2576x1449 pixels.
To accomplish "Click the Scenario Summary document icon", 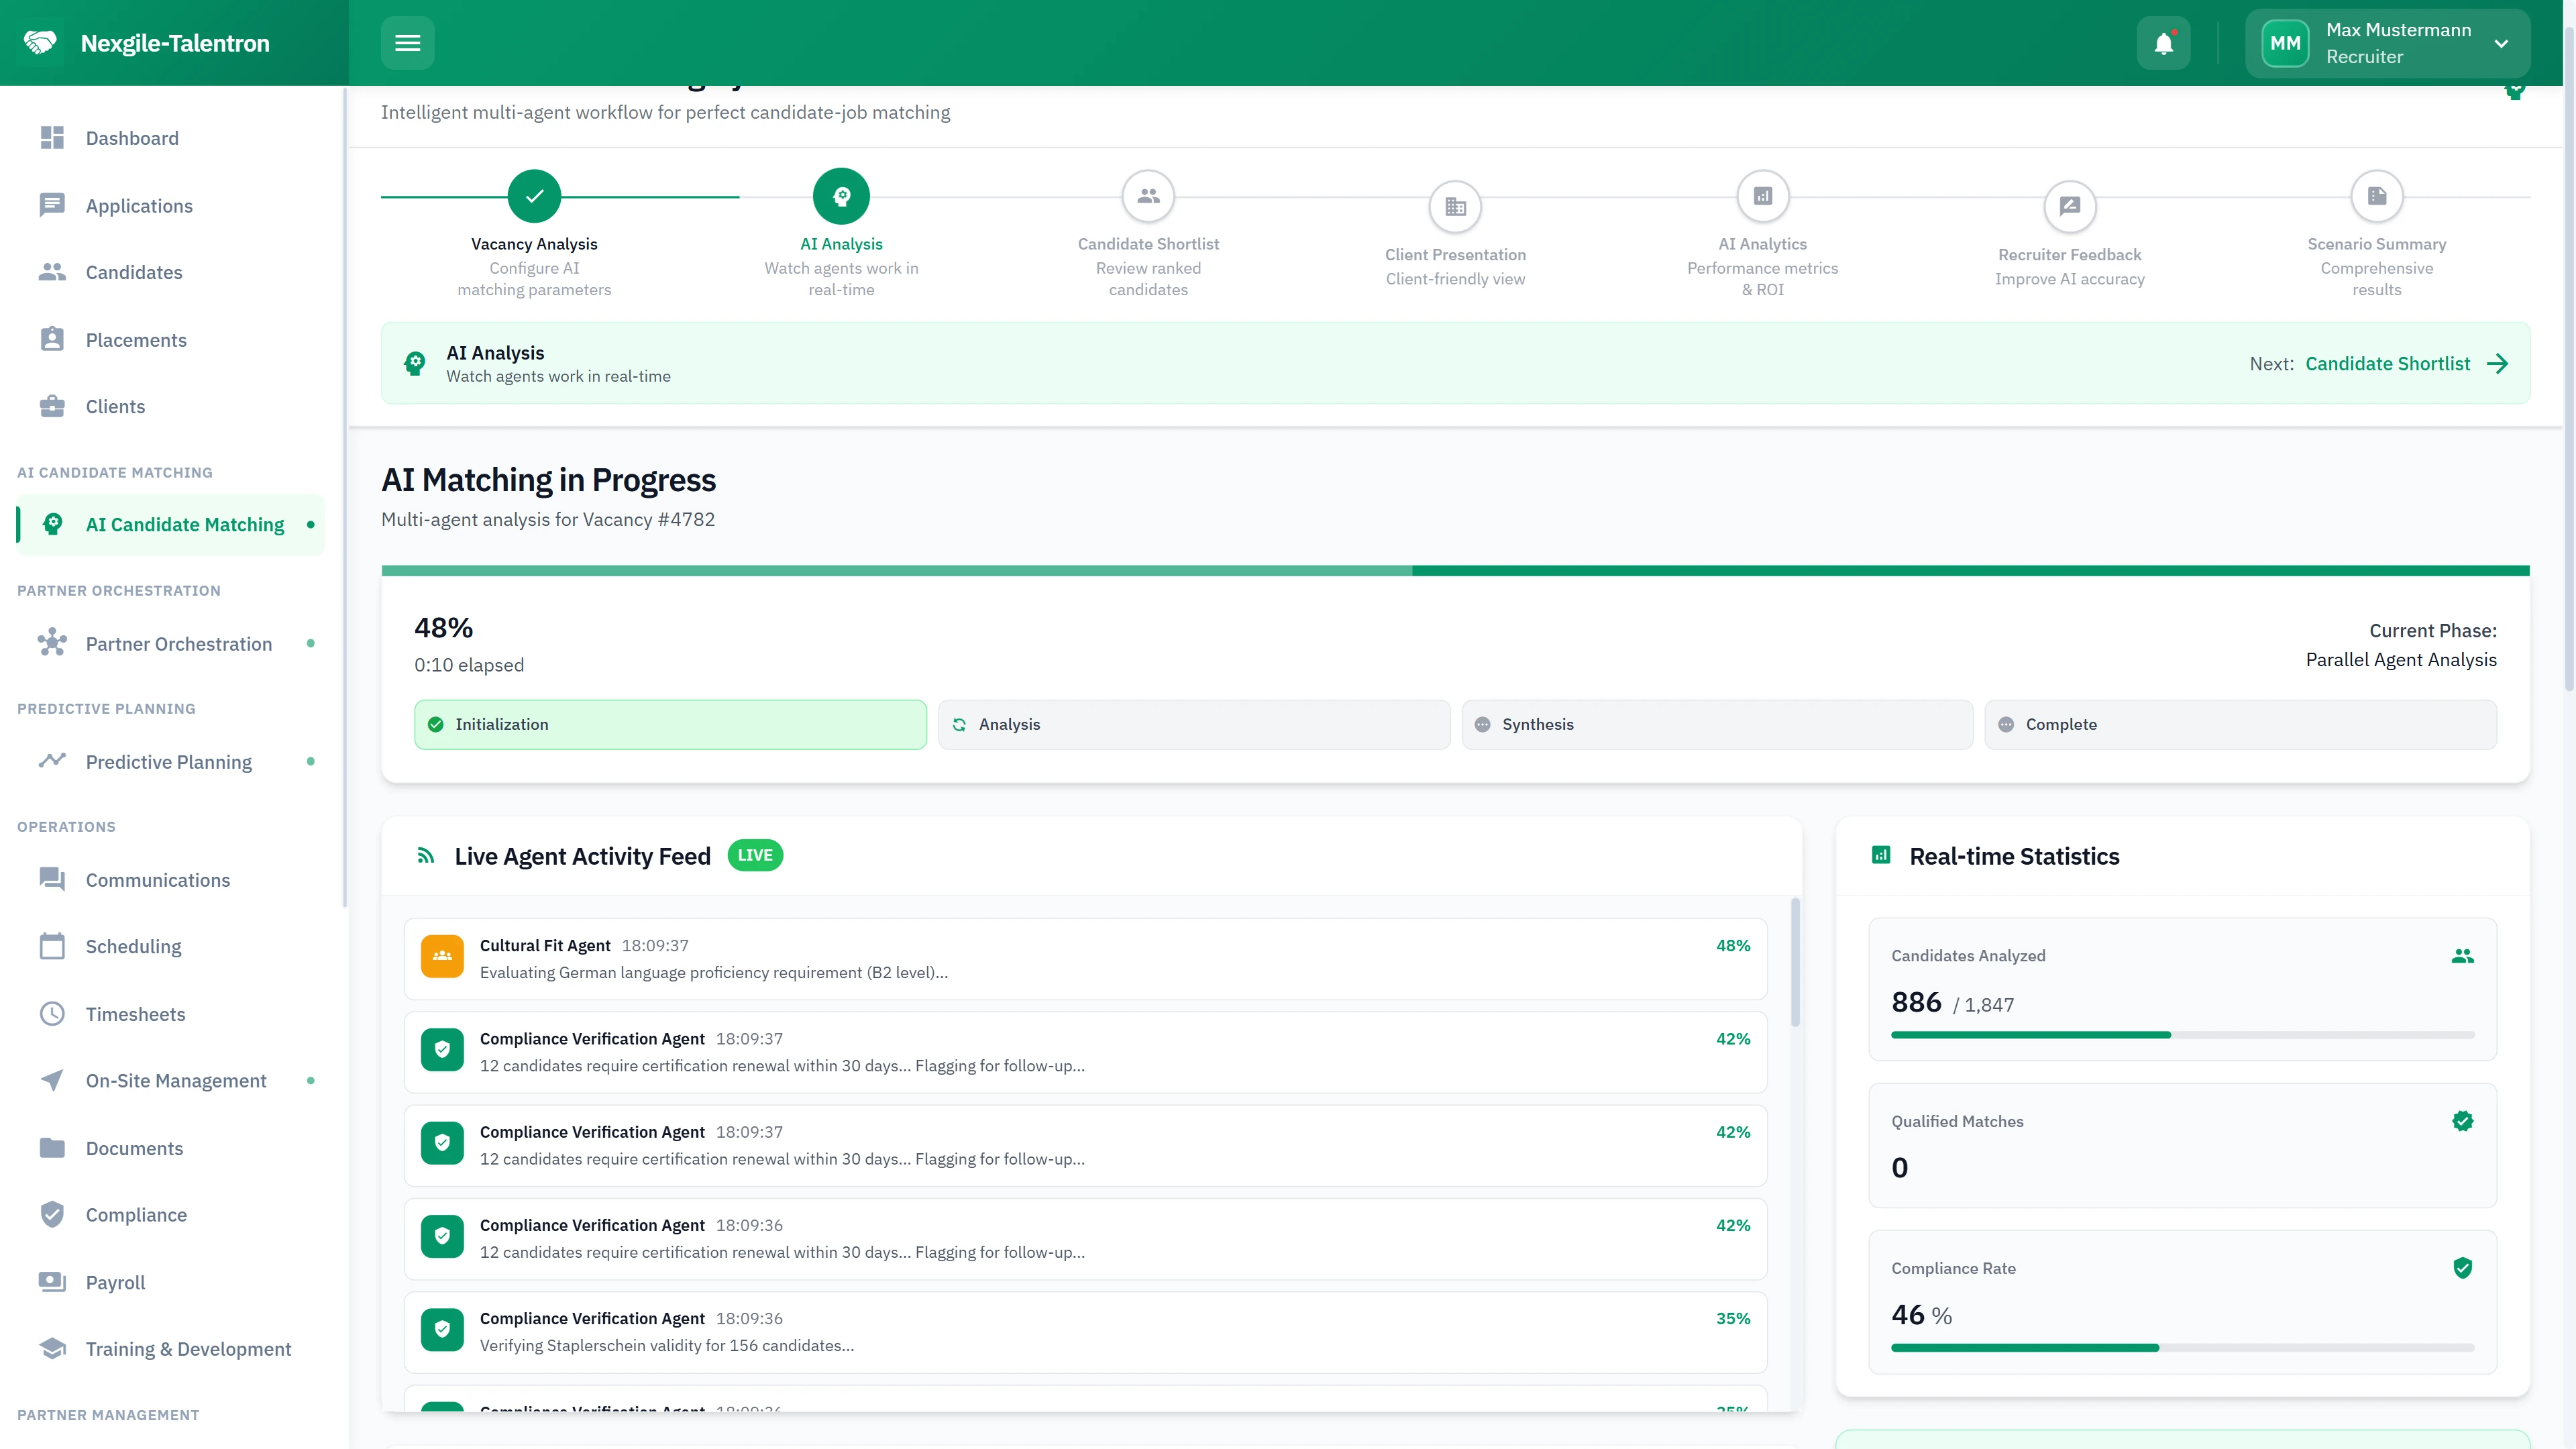I will tap(2378, 196).
